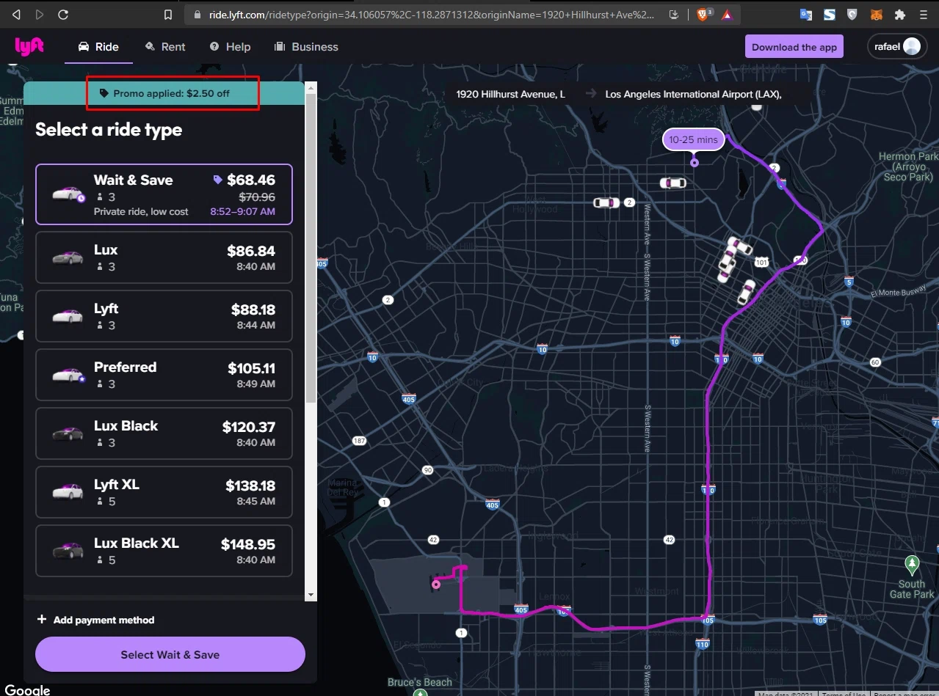The width and height of the screenshot is (939, 696).
Task: Click the install app icon in the address bar
Action: tap(674, 15)
